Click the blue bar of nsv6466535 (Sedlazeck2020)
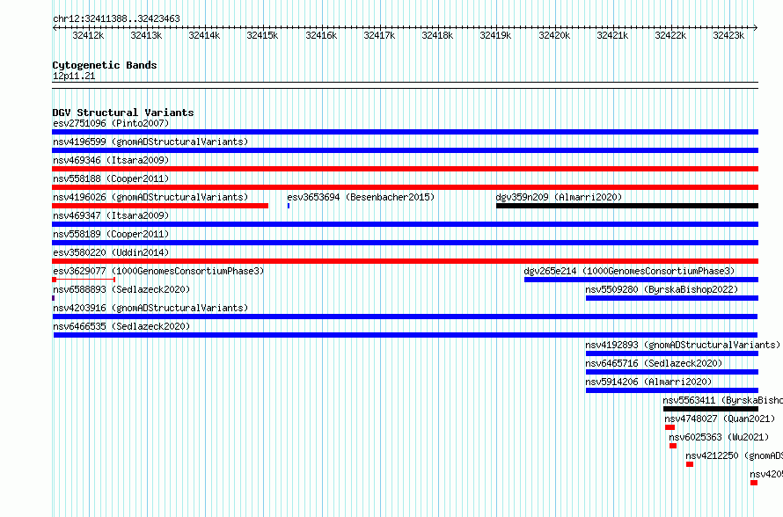 coord(406,335)
